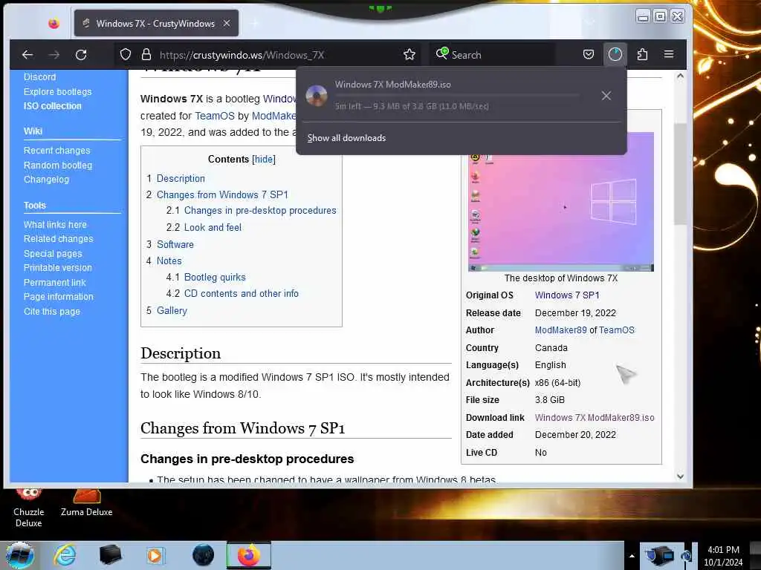761x570 pixels.
Task: Jump to CD contents and other info
Action: pyautogui.click(x=242, y=294)
